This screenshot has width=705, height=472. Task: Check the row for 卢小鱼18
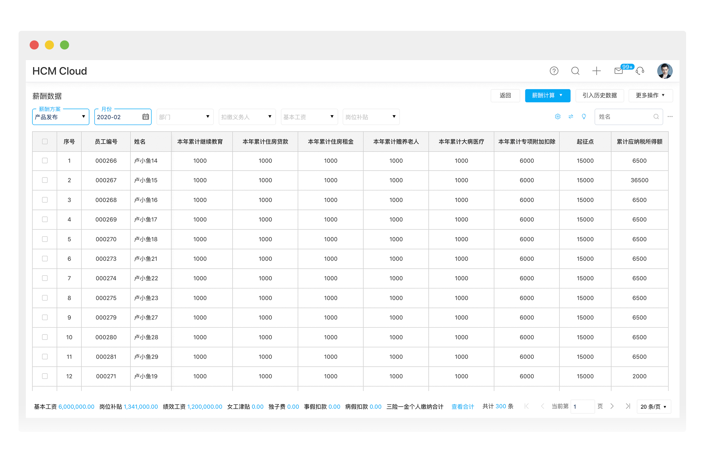point(45,239)
